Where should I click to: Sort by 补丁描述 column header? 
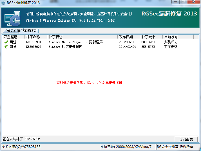click(82, 37)
